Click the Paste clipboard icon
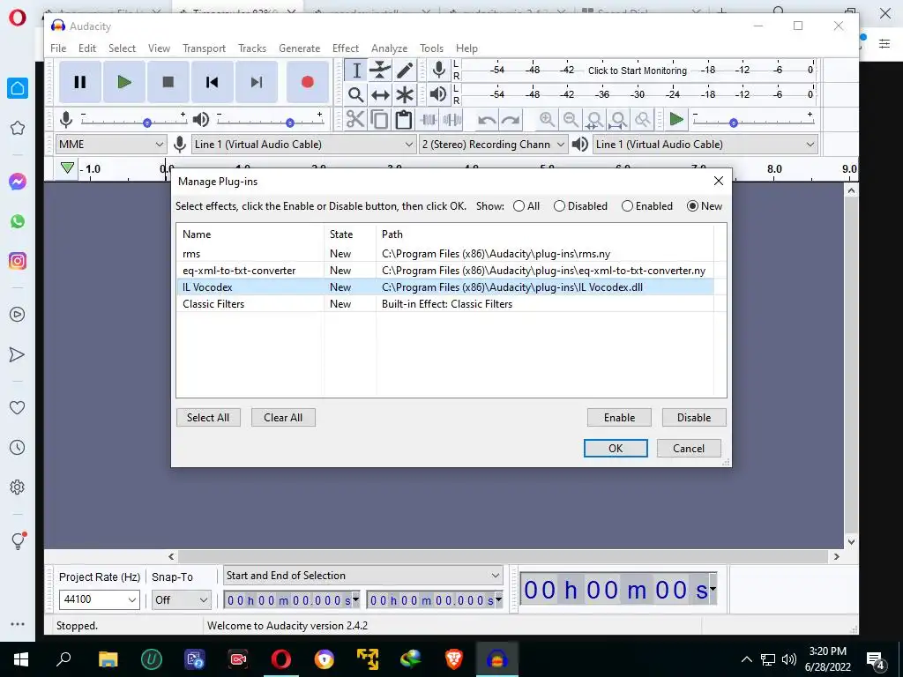Screen dimensions: 903x677 404,120
